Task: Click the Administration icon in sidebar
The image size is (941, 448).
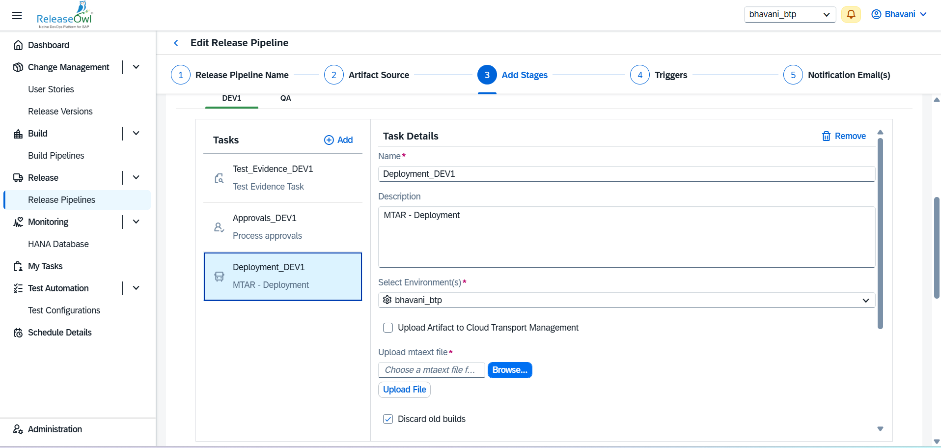Action: click(18, 429)
